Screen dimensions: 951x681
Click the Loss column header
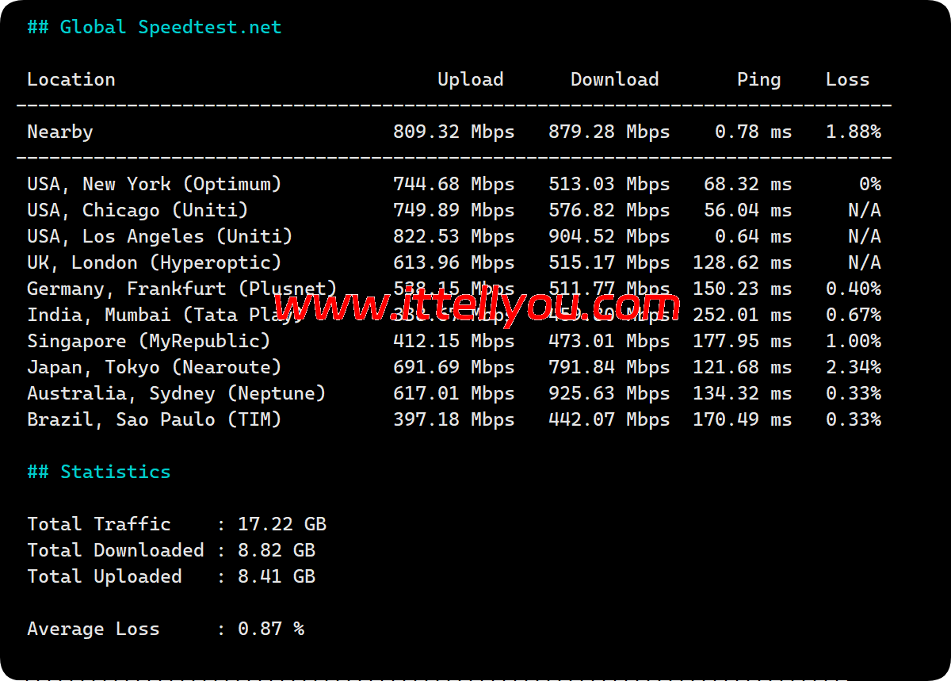(x=847, y=79)
